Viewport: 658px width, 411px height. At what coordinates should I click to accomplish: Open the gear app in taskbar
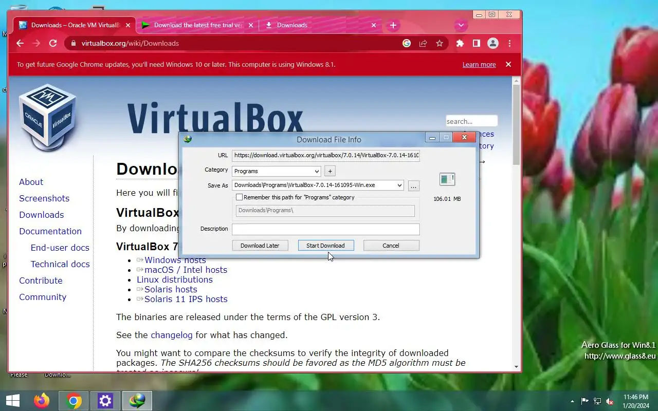(x=105, y=401)
